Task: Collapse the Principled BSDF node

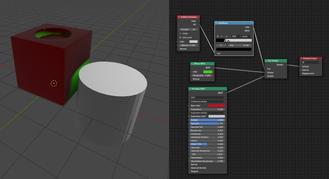Action: (190, 89)
